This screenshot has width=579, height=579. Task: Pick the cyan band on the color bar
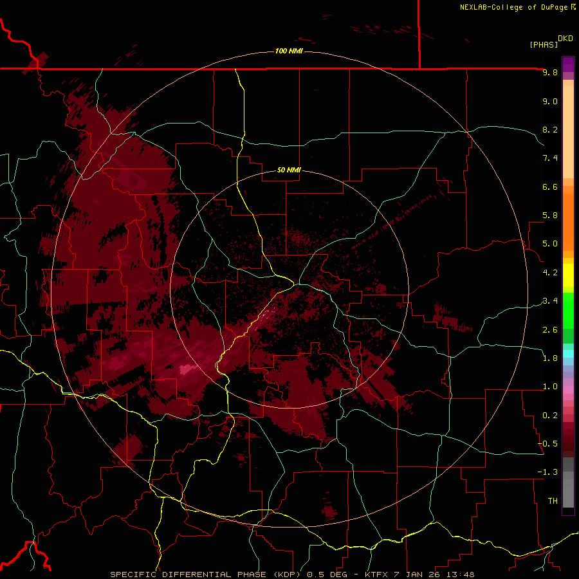pyautogui.click(x=568, y=354)
